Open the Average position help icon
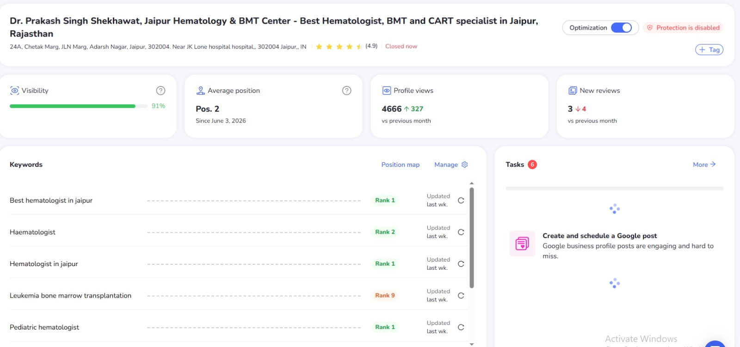The image size is (740, 347). point(346,91)
